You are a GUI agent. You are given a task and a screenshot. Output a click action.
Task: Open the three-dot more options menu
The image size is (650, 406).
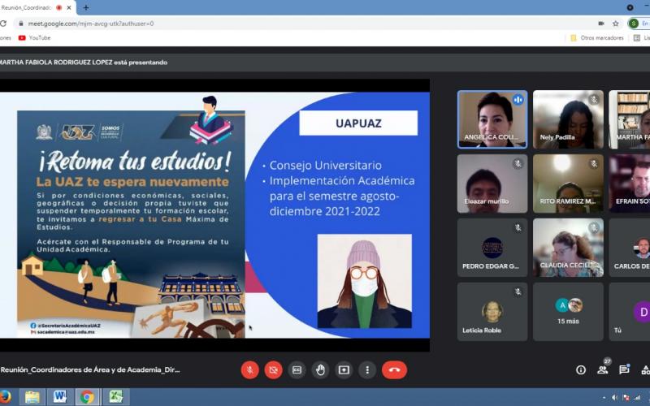click(x=367, y=370)
